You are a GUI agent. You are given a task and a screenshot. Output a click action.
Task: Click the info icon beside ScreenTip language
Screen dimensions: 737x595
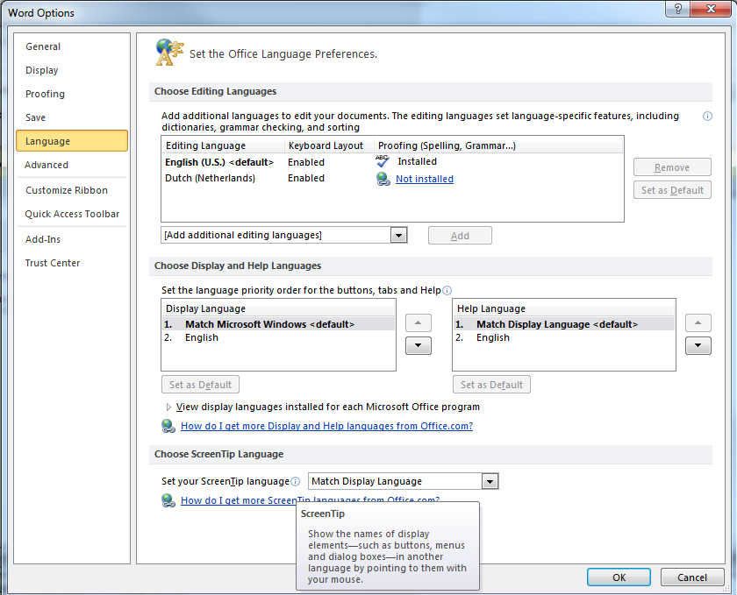(296, 481)
